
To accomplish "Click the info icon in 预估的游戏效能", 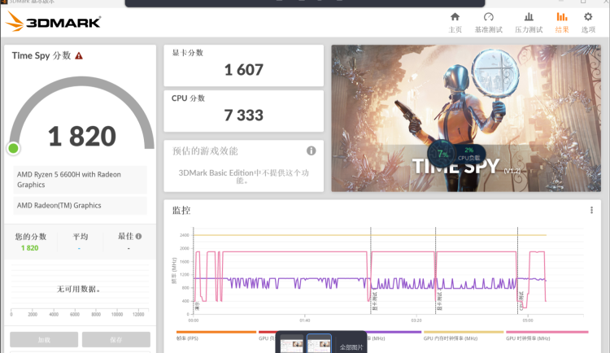I will (x=312, y=150).
